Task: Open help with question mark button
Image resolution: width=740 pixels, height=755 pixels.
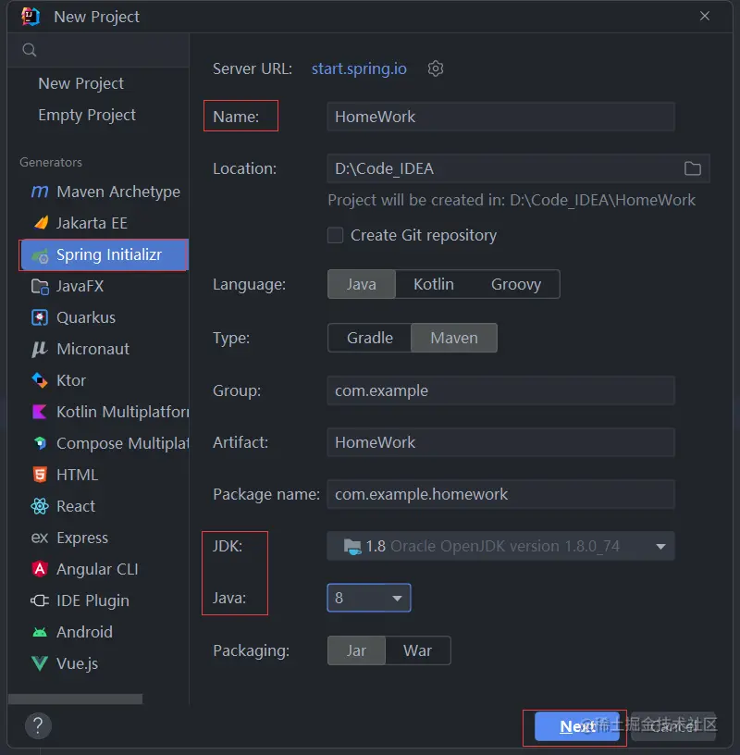Action: (38, 725)
